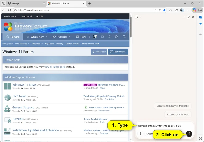This screenshot has height=142, width=204.
Task: Select Create a summary of this page
Action: click(173, 106)
